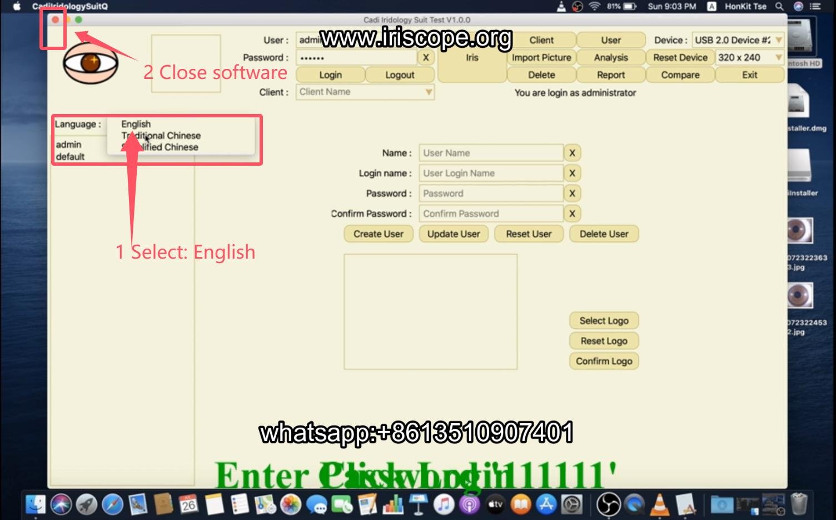Click Create User
Viewport: 836px width, 520px height.
tap(379, 234)
